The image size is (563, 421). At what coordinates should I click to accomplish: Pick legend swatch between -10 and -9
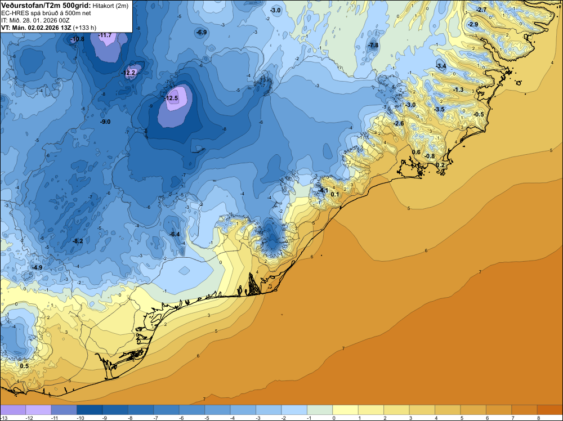[90, 410]
